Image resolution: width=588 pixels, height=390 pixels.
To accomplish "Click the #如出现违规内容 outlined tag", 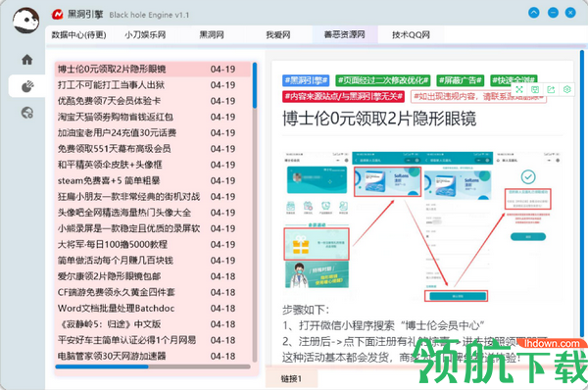I will tap(478, 96).
